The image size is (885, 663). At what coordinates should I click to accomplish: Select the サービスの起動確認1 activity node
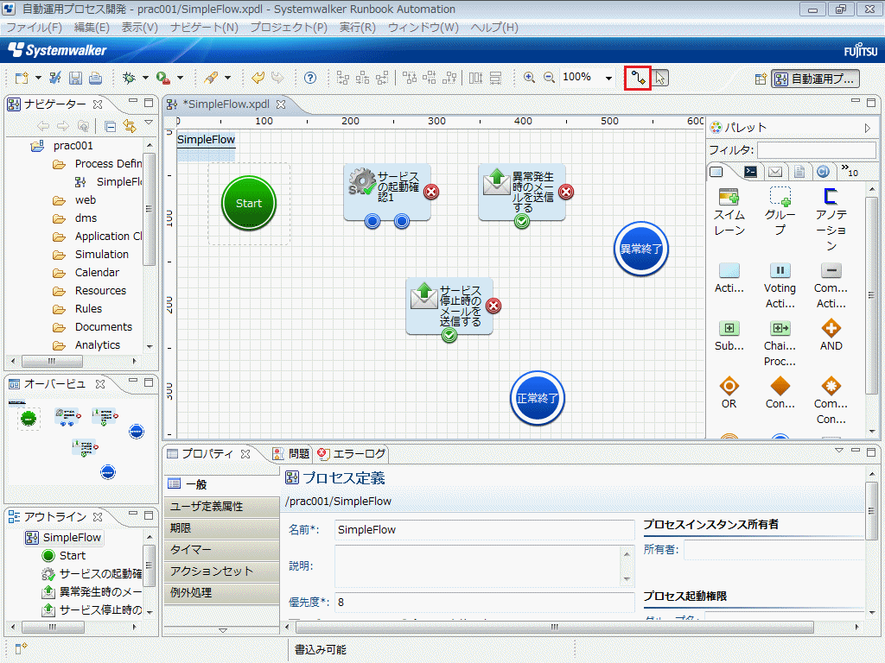point(386,192)
